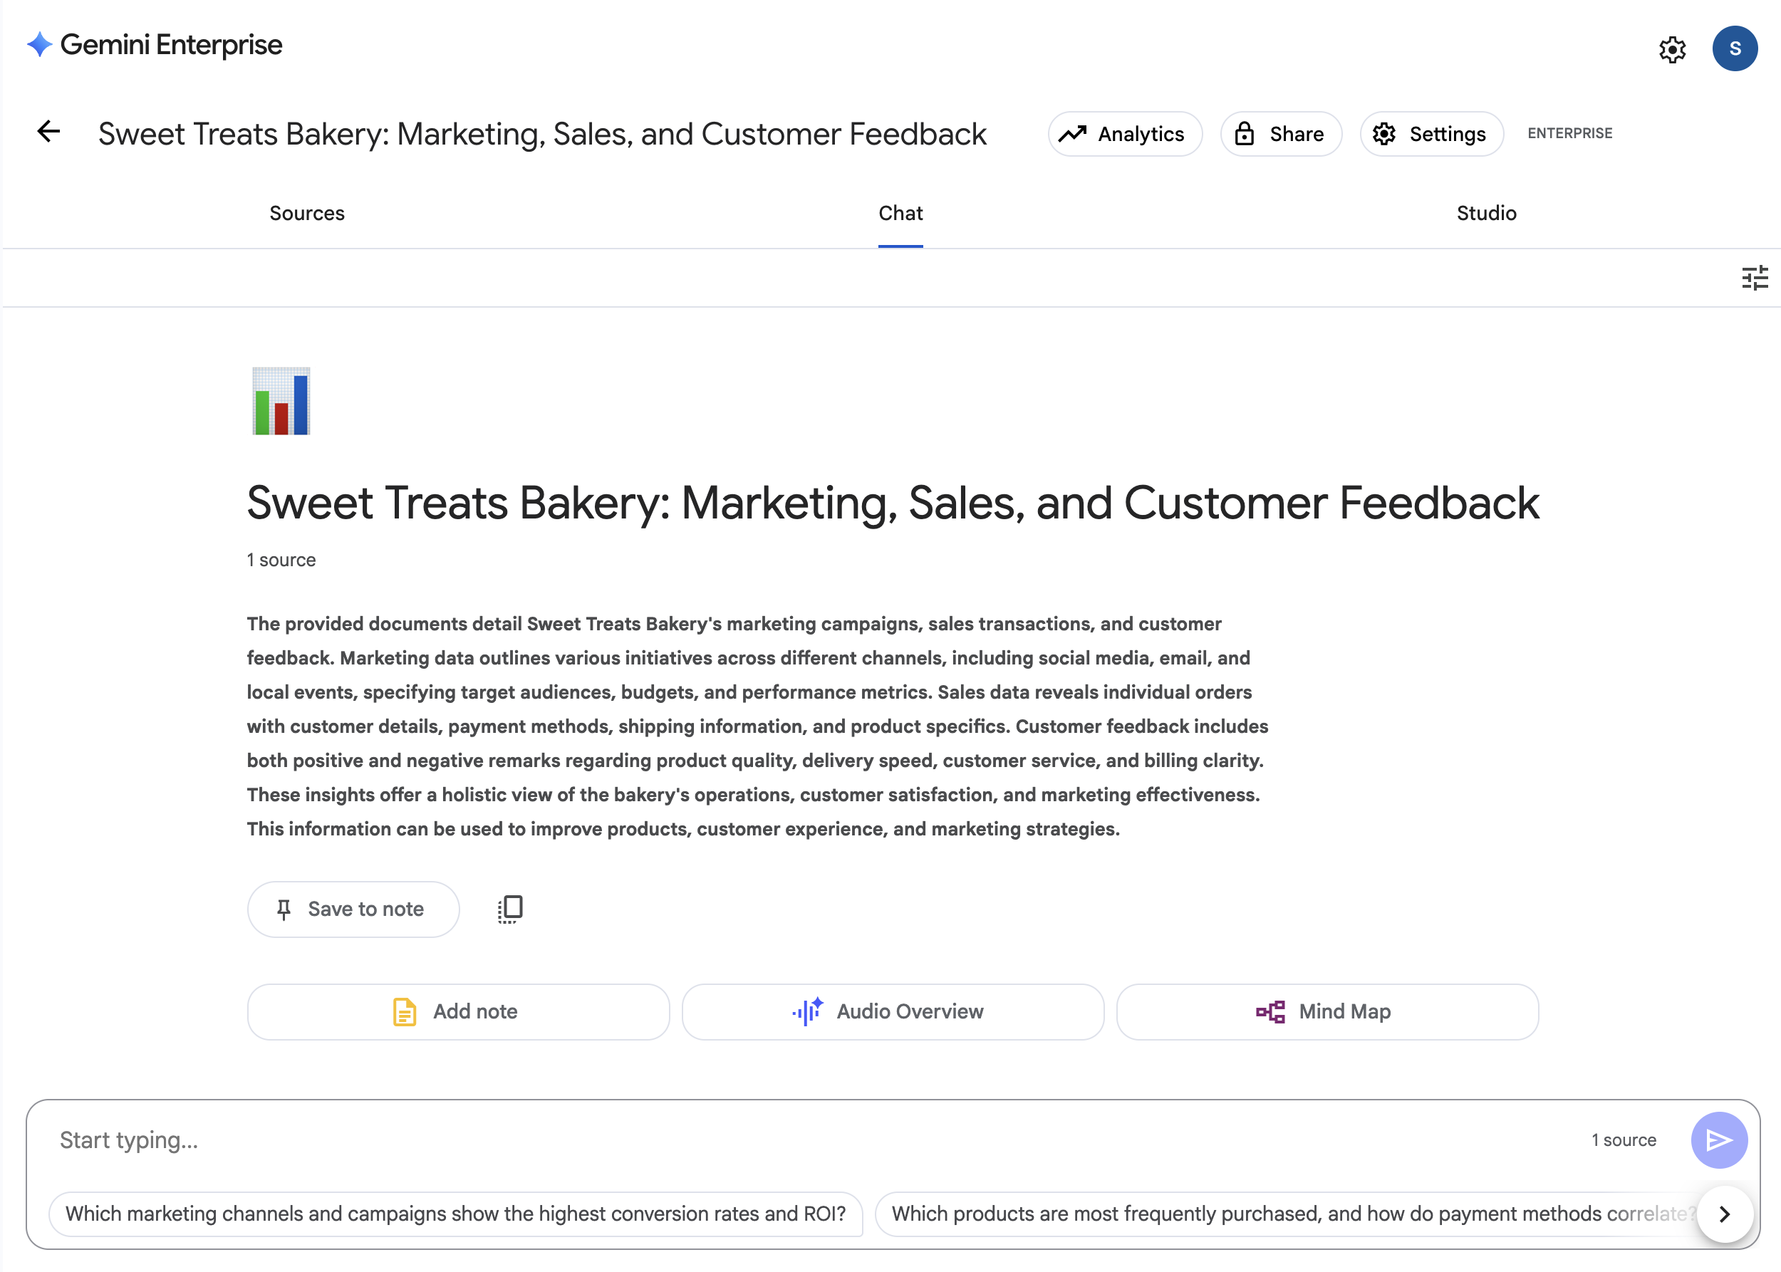Select the Chat tab

click(900, 213)
